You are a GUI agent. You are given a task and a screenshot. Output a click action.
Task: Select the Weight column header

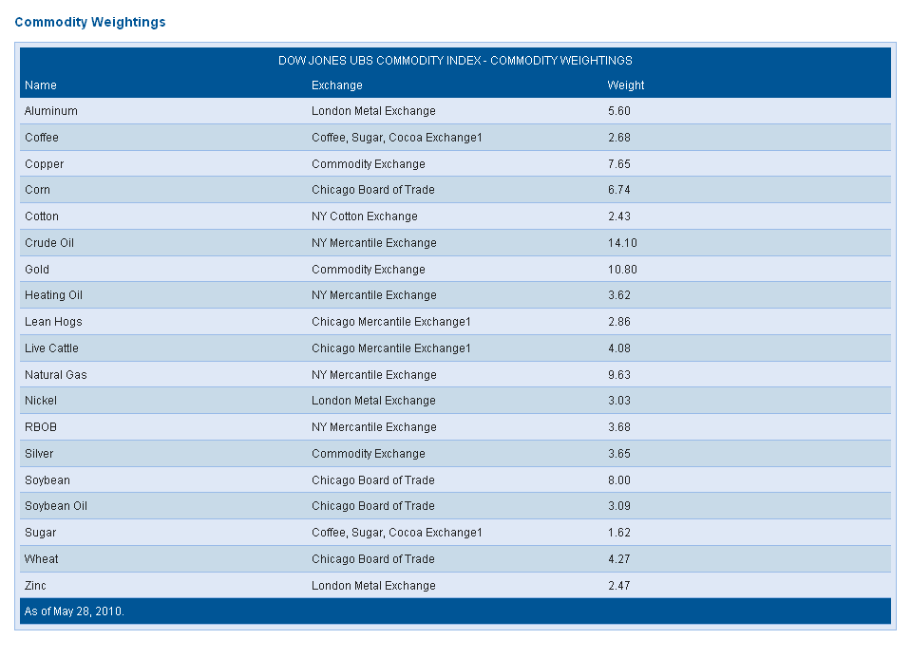pos(626,85)
